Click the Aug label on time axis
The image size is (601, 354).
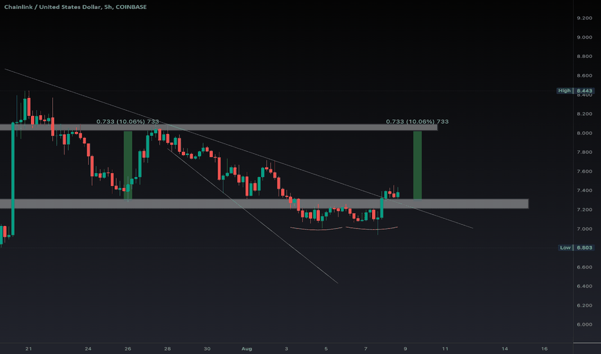tap(247, 349)
